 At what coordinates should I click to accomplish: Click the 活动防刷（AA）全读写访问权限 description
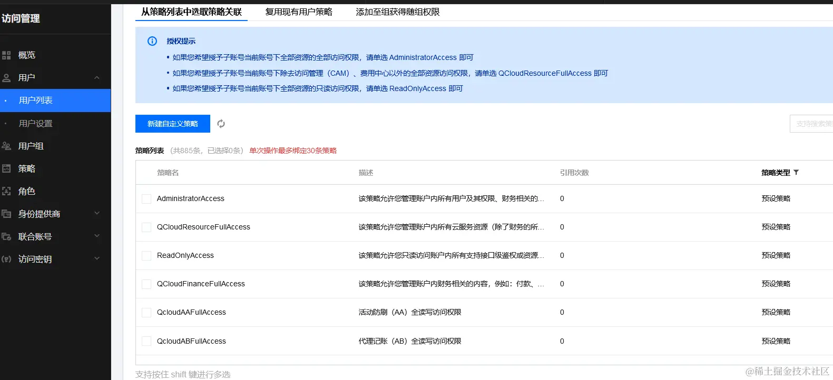click(x=410, y=312)
